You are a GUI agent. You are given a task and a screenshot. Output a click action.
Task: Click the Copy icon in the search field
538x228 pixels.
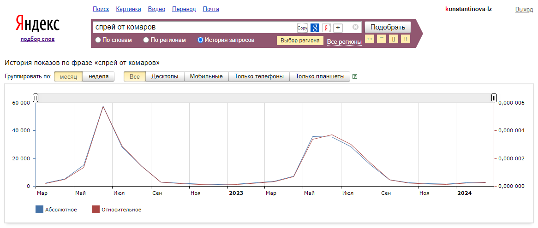point(302,28)
